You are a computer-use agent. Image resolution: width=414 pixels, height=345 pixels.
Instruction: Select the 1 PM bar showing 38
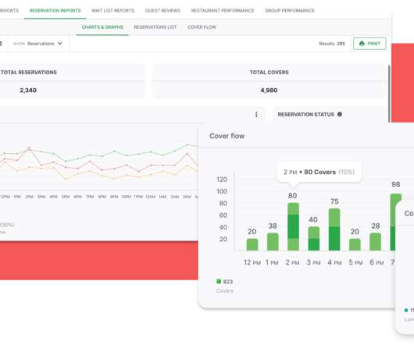(273, 242)
